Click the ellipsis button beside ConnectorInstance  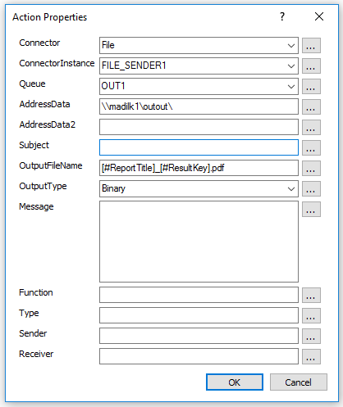311,66
